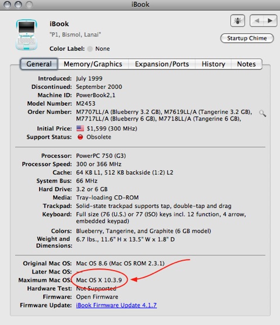Switch to the Memory/Graphics tab
Image resolution: width=280 pixels, height=325 pixels.
point(93,64)
